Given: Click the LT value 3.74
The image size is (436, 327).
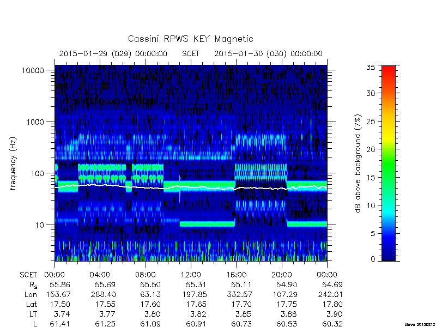Looking at the screenshot, I should [x=62, y=314].
